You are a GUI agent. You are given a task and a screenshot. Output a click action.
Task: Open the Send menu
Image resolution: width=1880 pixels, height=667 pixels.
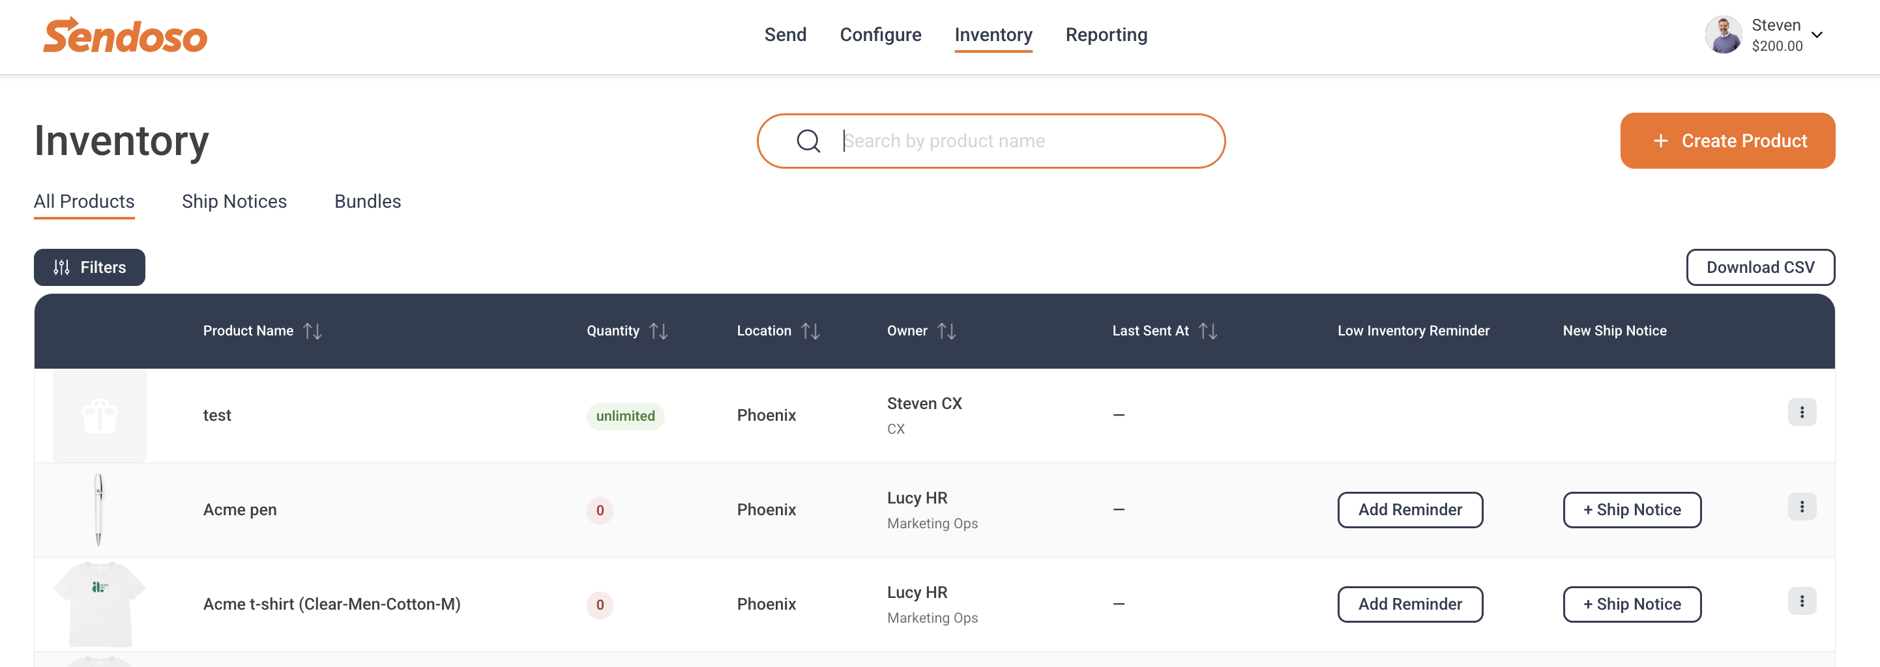(x=785, y=35)
